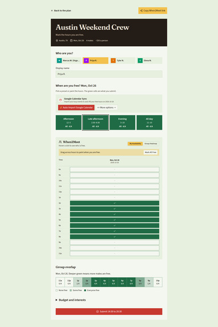Viewport: 218px width, 327px height.
Task: Unmark the 7p free slot
Action: [115, 231]
